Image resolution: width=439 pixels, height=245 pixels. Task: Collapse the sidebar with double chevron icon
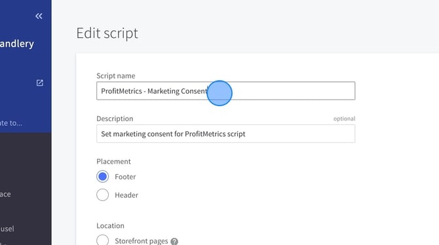pos(39,16)
